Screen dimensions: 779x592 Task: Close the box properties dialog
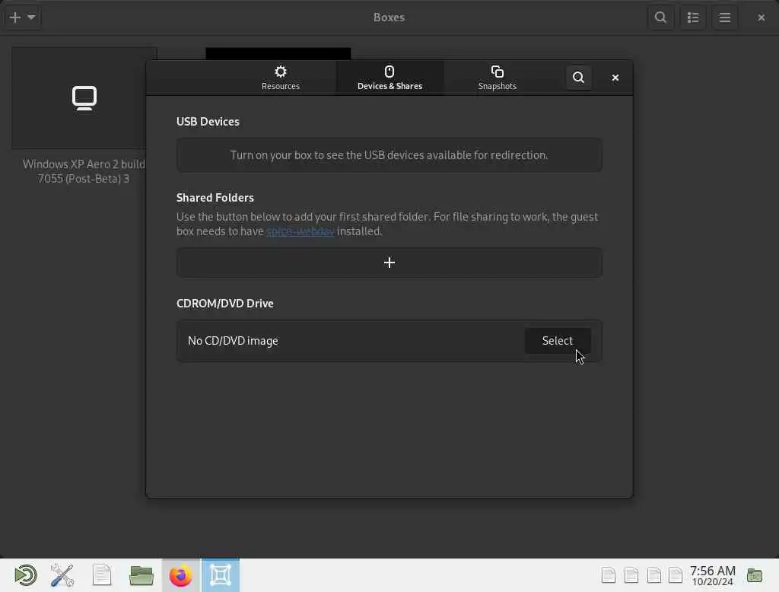click(615, 78)
